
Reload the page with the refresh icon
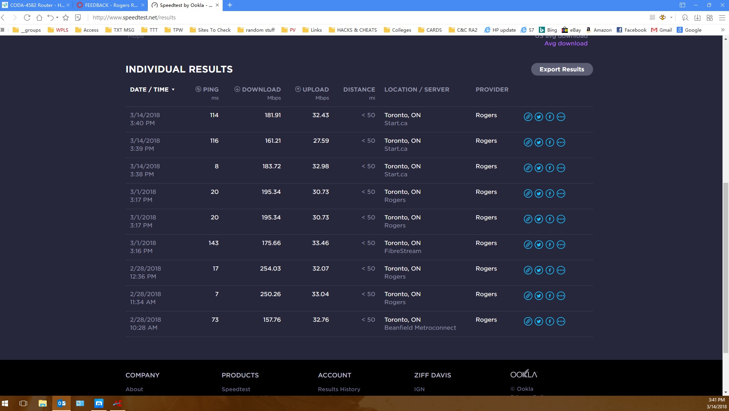point(27,18)
